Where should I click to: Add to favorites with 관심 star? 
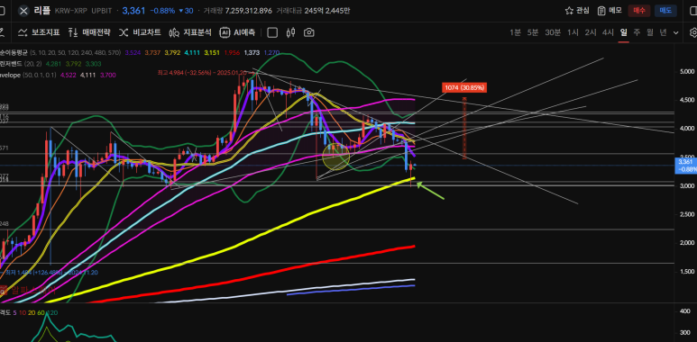pos(577,11)
